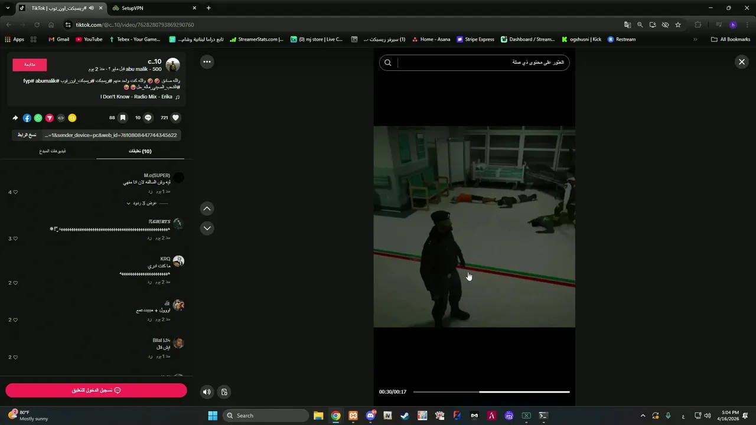The image size is (756, 425).
Task: Open the YouTube bookmark
Action: (x=89, y=40)
